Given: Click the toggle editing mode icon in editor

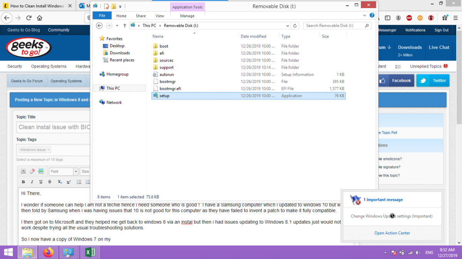Looking at the screenshot, I should click(23, 172).
